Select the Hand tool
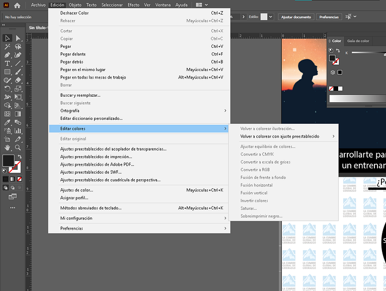 pos(8,148)
